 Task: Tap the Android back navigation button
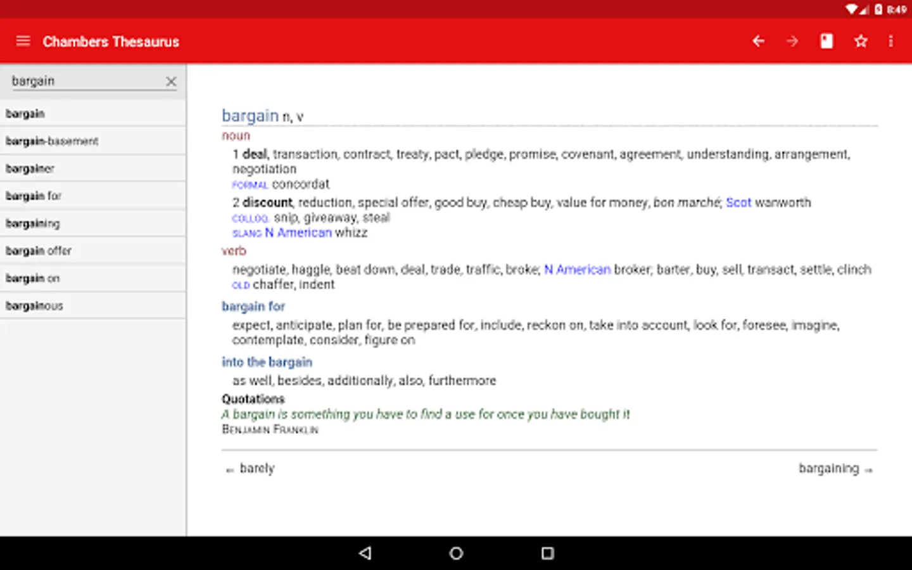point(365,553)
